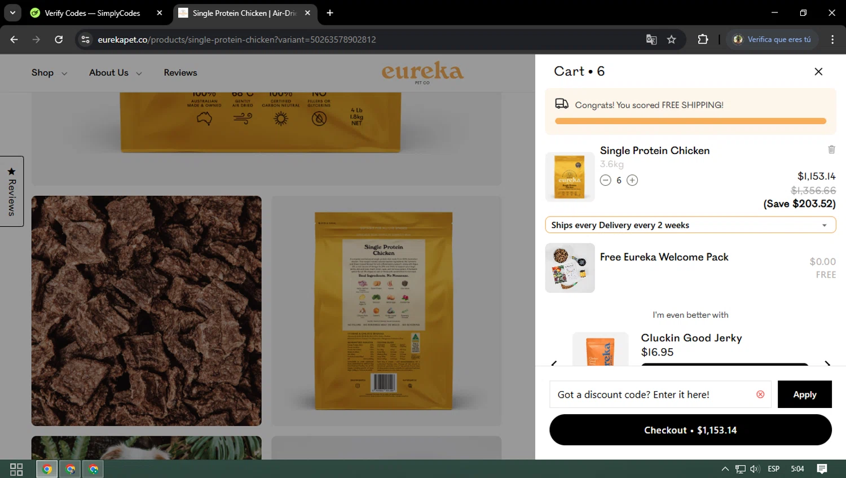Open the taskbar start grid icon
Image resolution: width=846 pixels, height=478 pixels.
point(16,469)
